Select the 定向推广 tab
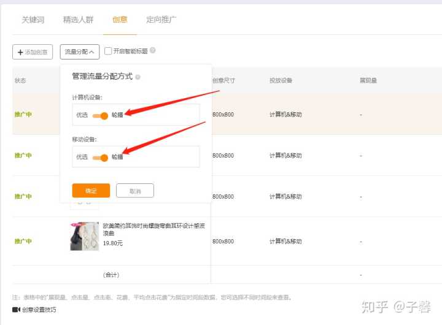 [x=161, y=20]
